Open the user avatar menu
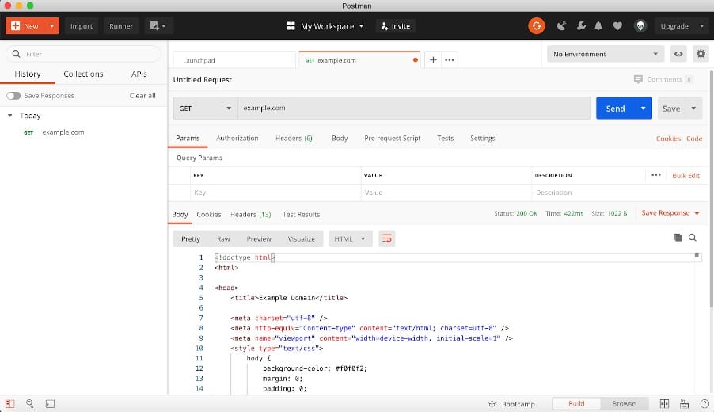714x412 pixels. [640, 26]
